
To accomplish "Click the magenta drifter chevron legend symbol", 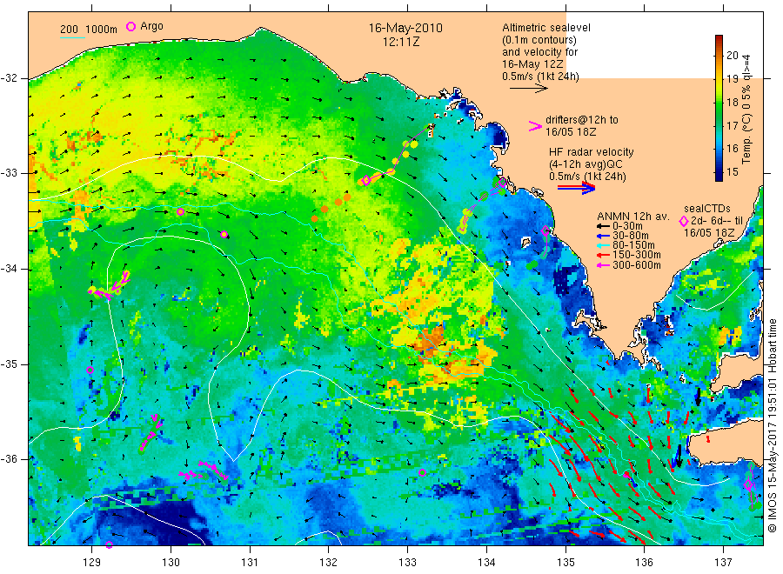I will [535, 126].
